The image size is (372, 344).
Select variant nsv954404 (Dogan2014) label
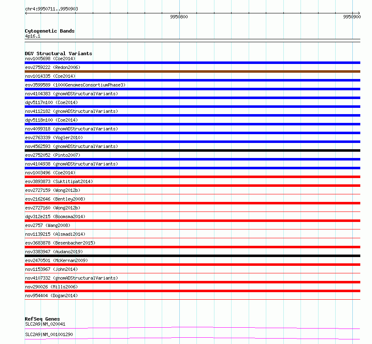click(51, 296)
